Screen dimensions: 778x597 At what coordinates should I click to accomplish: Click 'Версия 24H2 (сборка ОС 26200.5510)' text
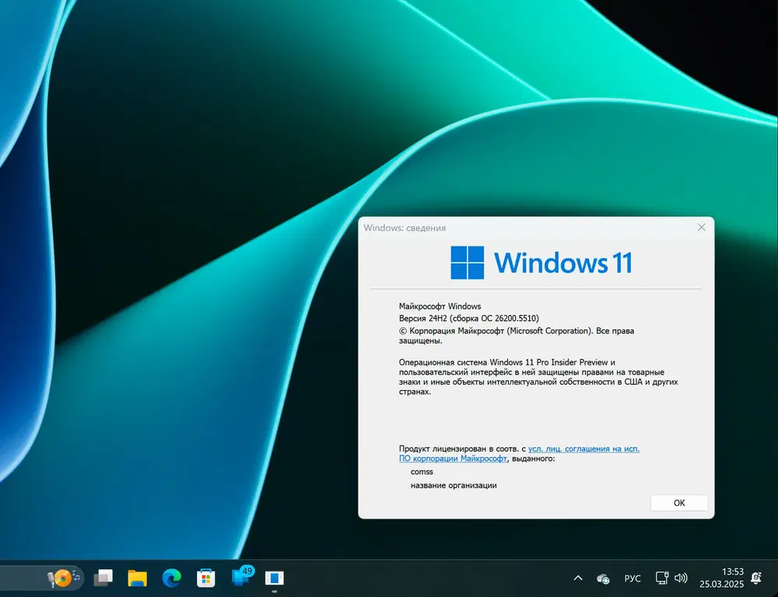coord(469,319)
